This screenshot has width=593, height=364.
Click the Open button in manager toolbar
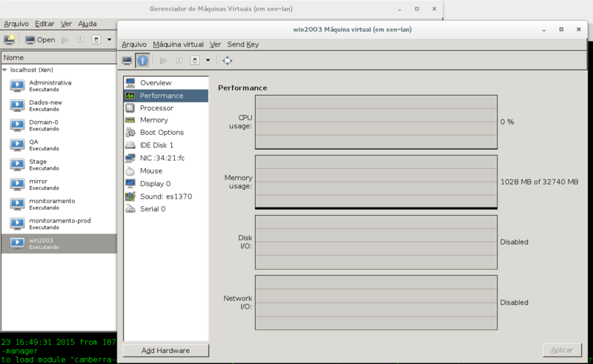point(40,39)
